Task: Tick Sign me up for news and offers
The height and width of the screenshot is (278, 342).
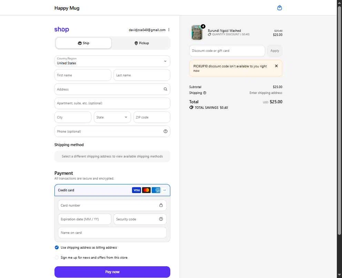Action: [57, 258]
